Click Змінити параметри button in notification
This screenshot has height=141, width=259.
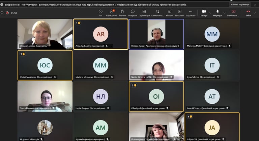[x=240, y=5]
